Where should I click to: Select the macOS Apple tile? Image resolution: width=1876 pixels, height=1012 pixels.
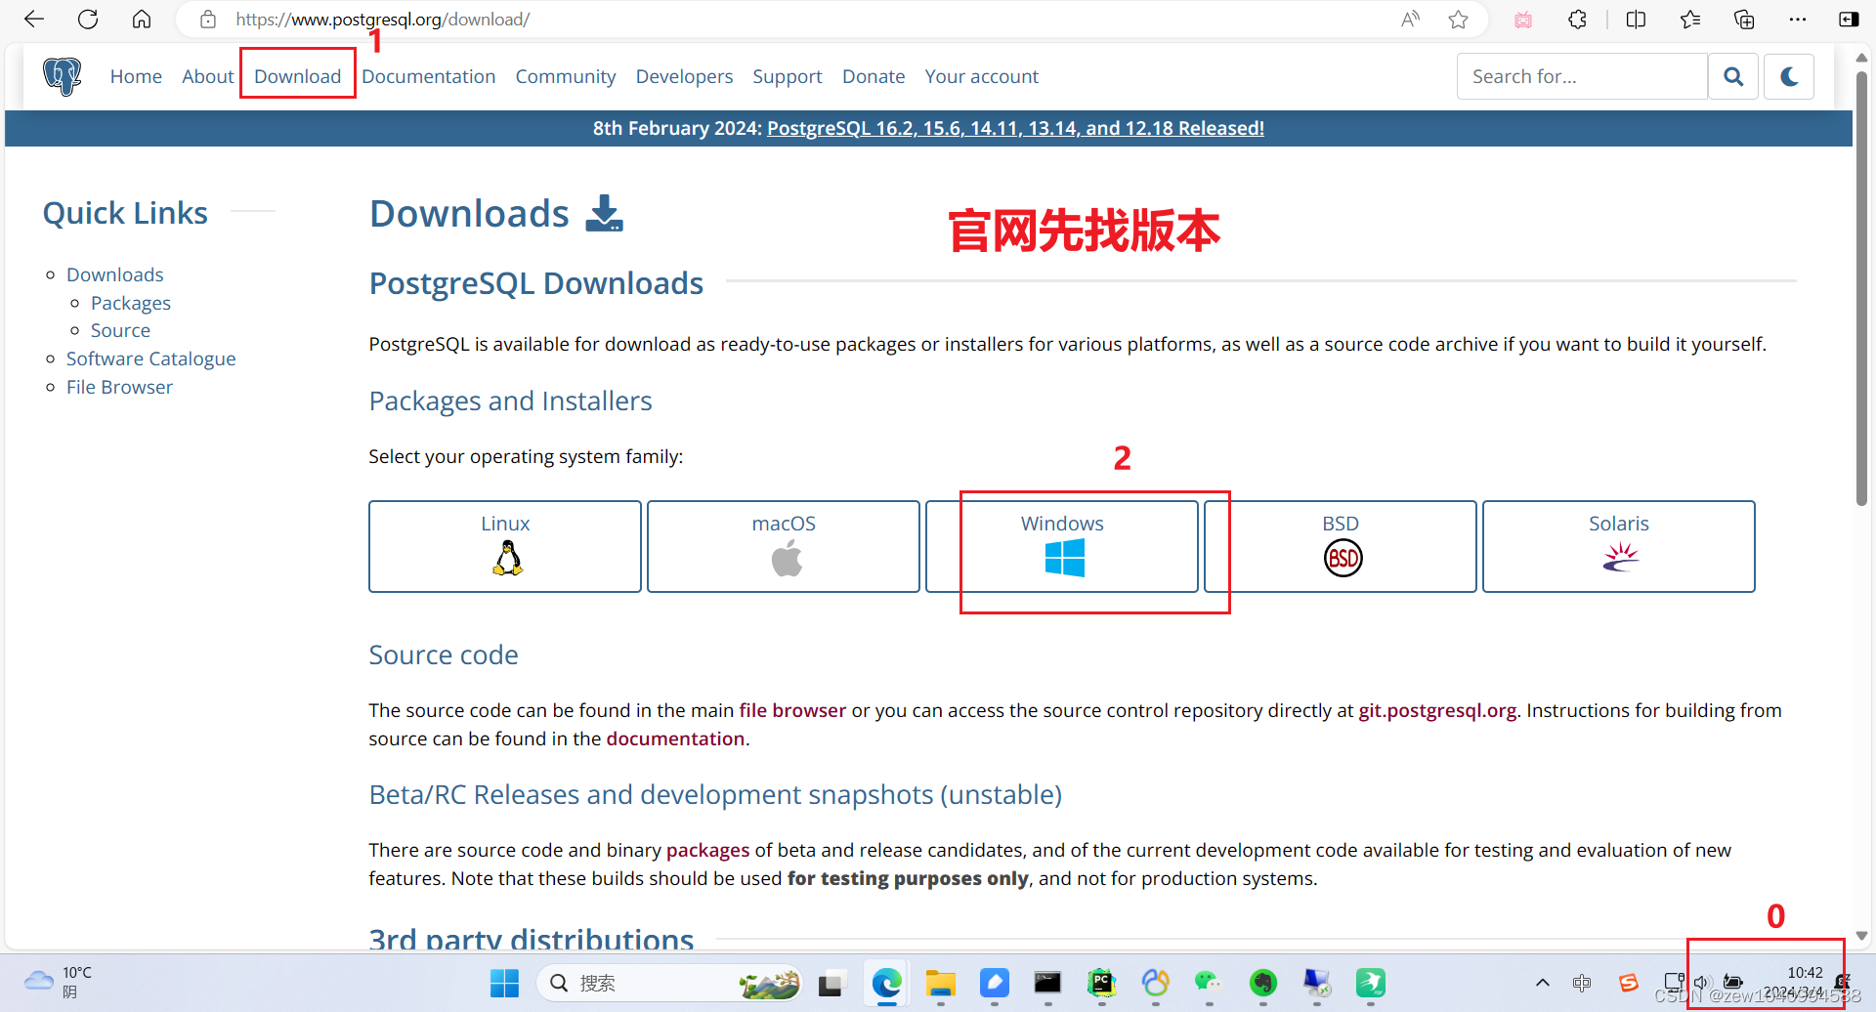(783, 546)
